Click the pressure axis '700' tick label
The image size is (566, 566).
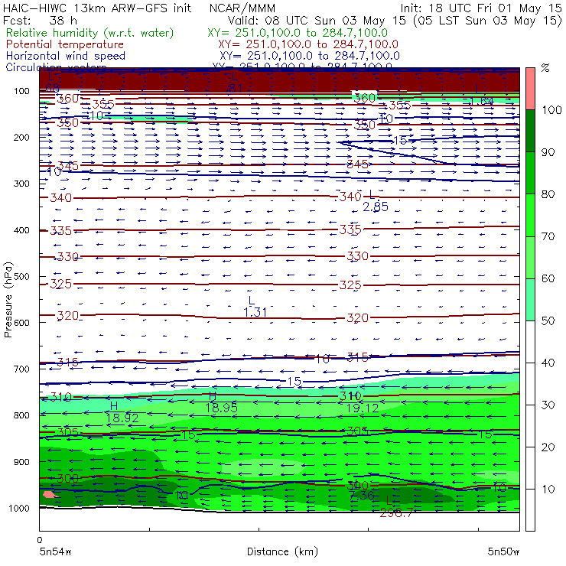21,369
